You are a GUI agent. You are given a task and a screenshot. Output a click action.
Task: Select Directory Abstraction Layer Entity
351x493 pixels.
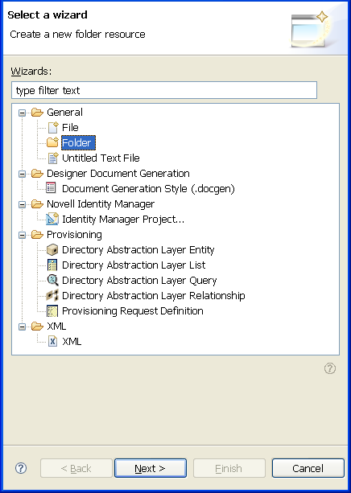click(x=138, y=250)
